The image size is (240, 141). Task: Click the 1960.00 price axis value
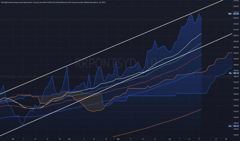236,53
